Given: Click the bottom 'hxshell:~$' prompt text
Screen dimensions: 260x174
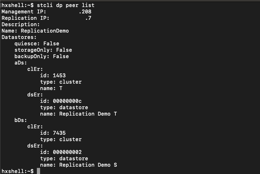Looking at the screenshot, I should [18, 171].
